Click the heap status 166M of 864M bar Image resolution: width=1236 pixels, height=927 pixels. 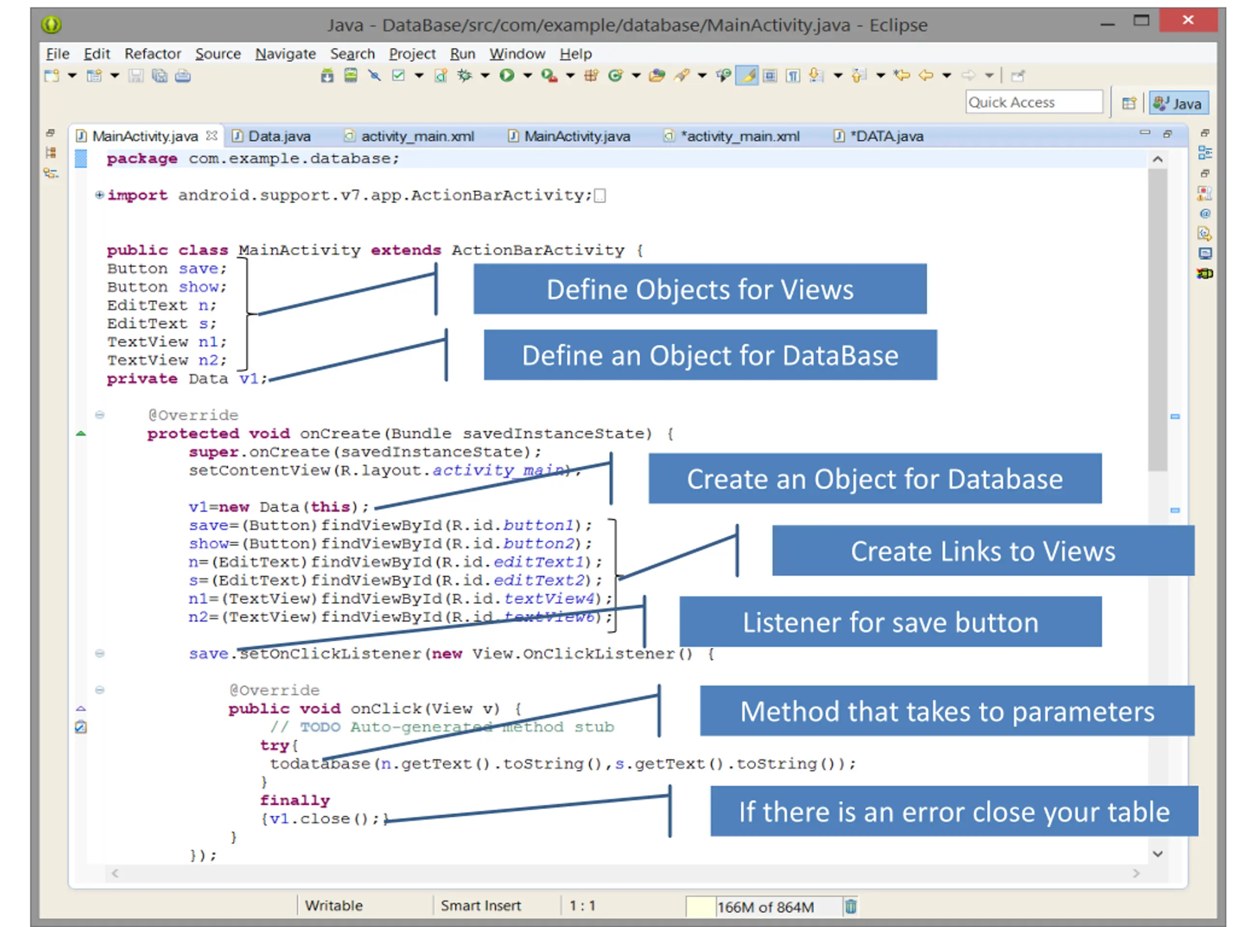(x=764, y=906)
